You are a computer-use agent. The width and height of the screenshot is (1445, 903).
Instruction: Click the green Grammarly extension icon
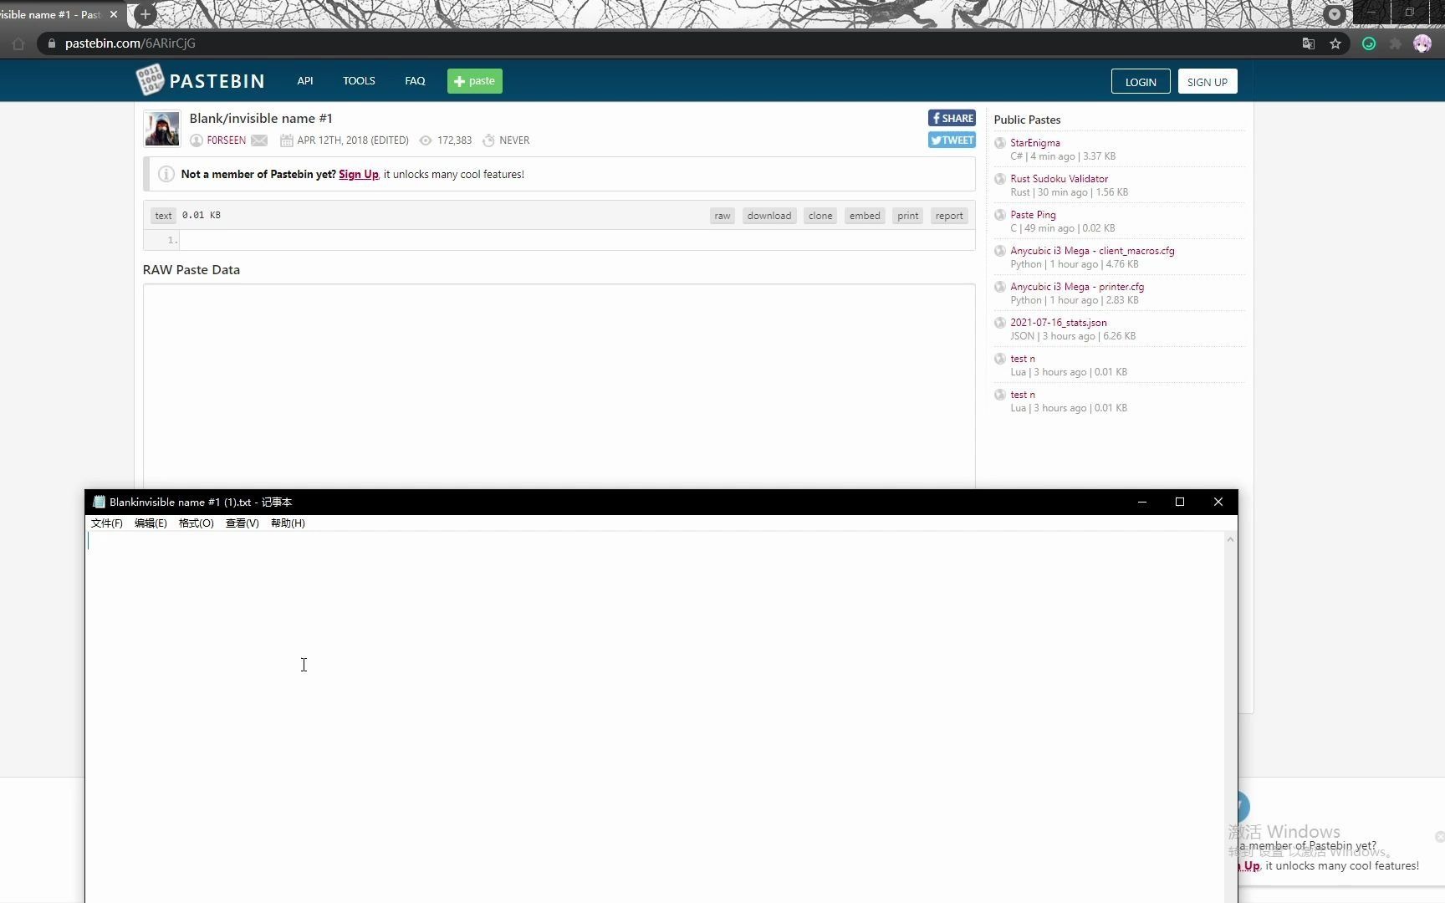(1369, 43)
